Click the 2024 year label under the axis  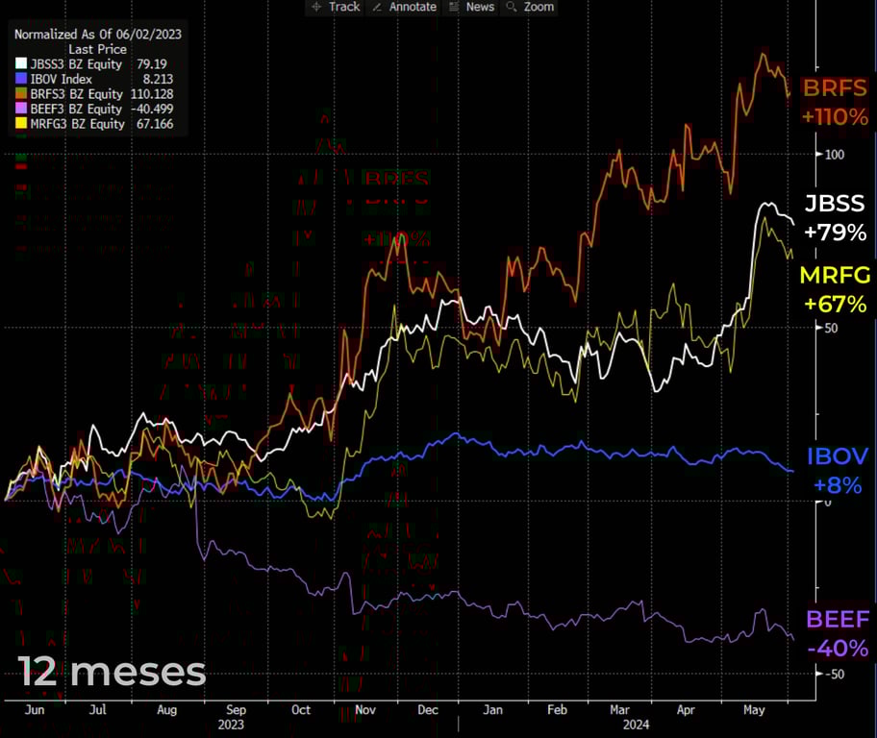[x=637, y=726]
